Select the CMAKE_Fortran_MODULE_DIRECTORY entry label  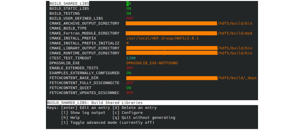84,33
